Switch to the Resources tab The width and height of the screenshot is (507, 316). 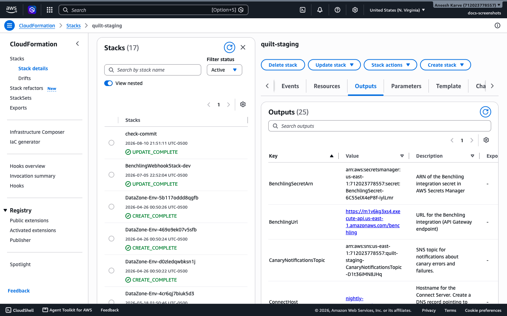pyautogui.click(x=327, y=86)
